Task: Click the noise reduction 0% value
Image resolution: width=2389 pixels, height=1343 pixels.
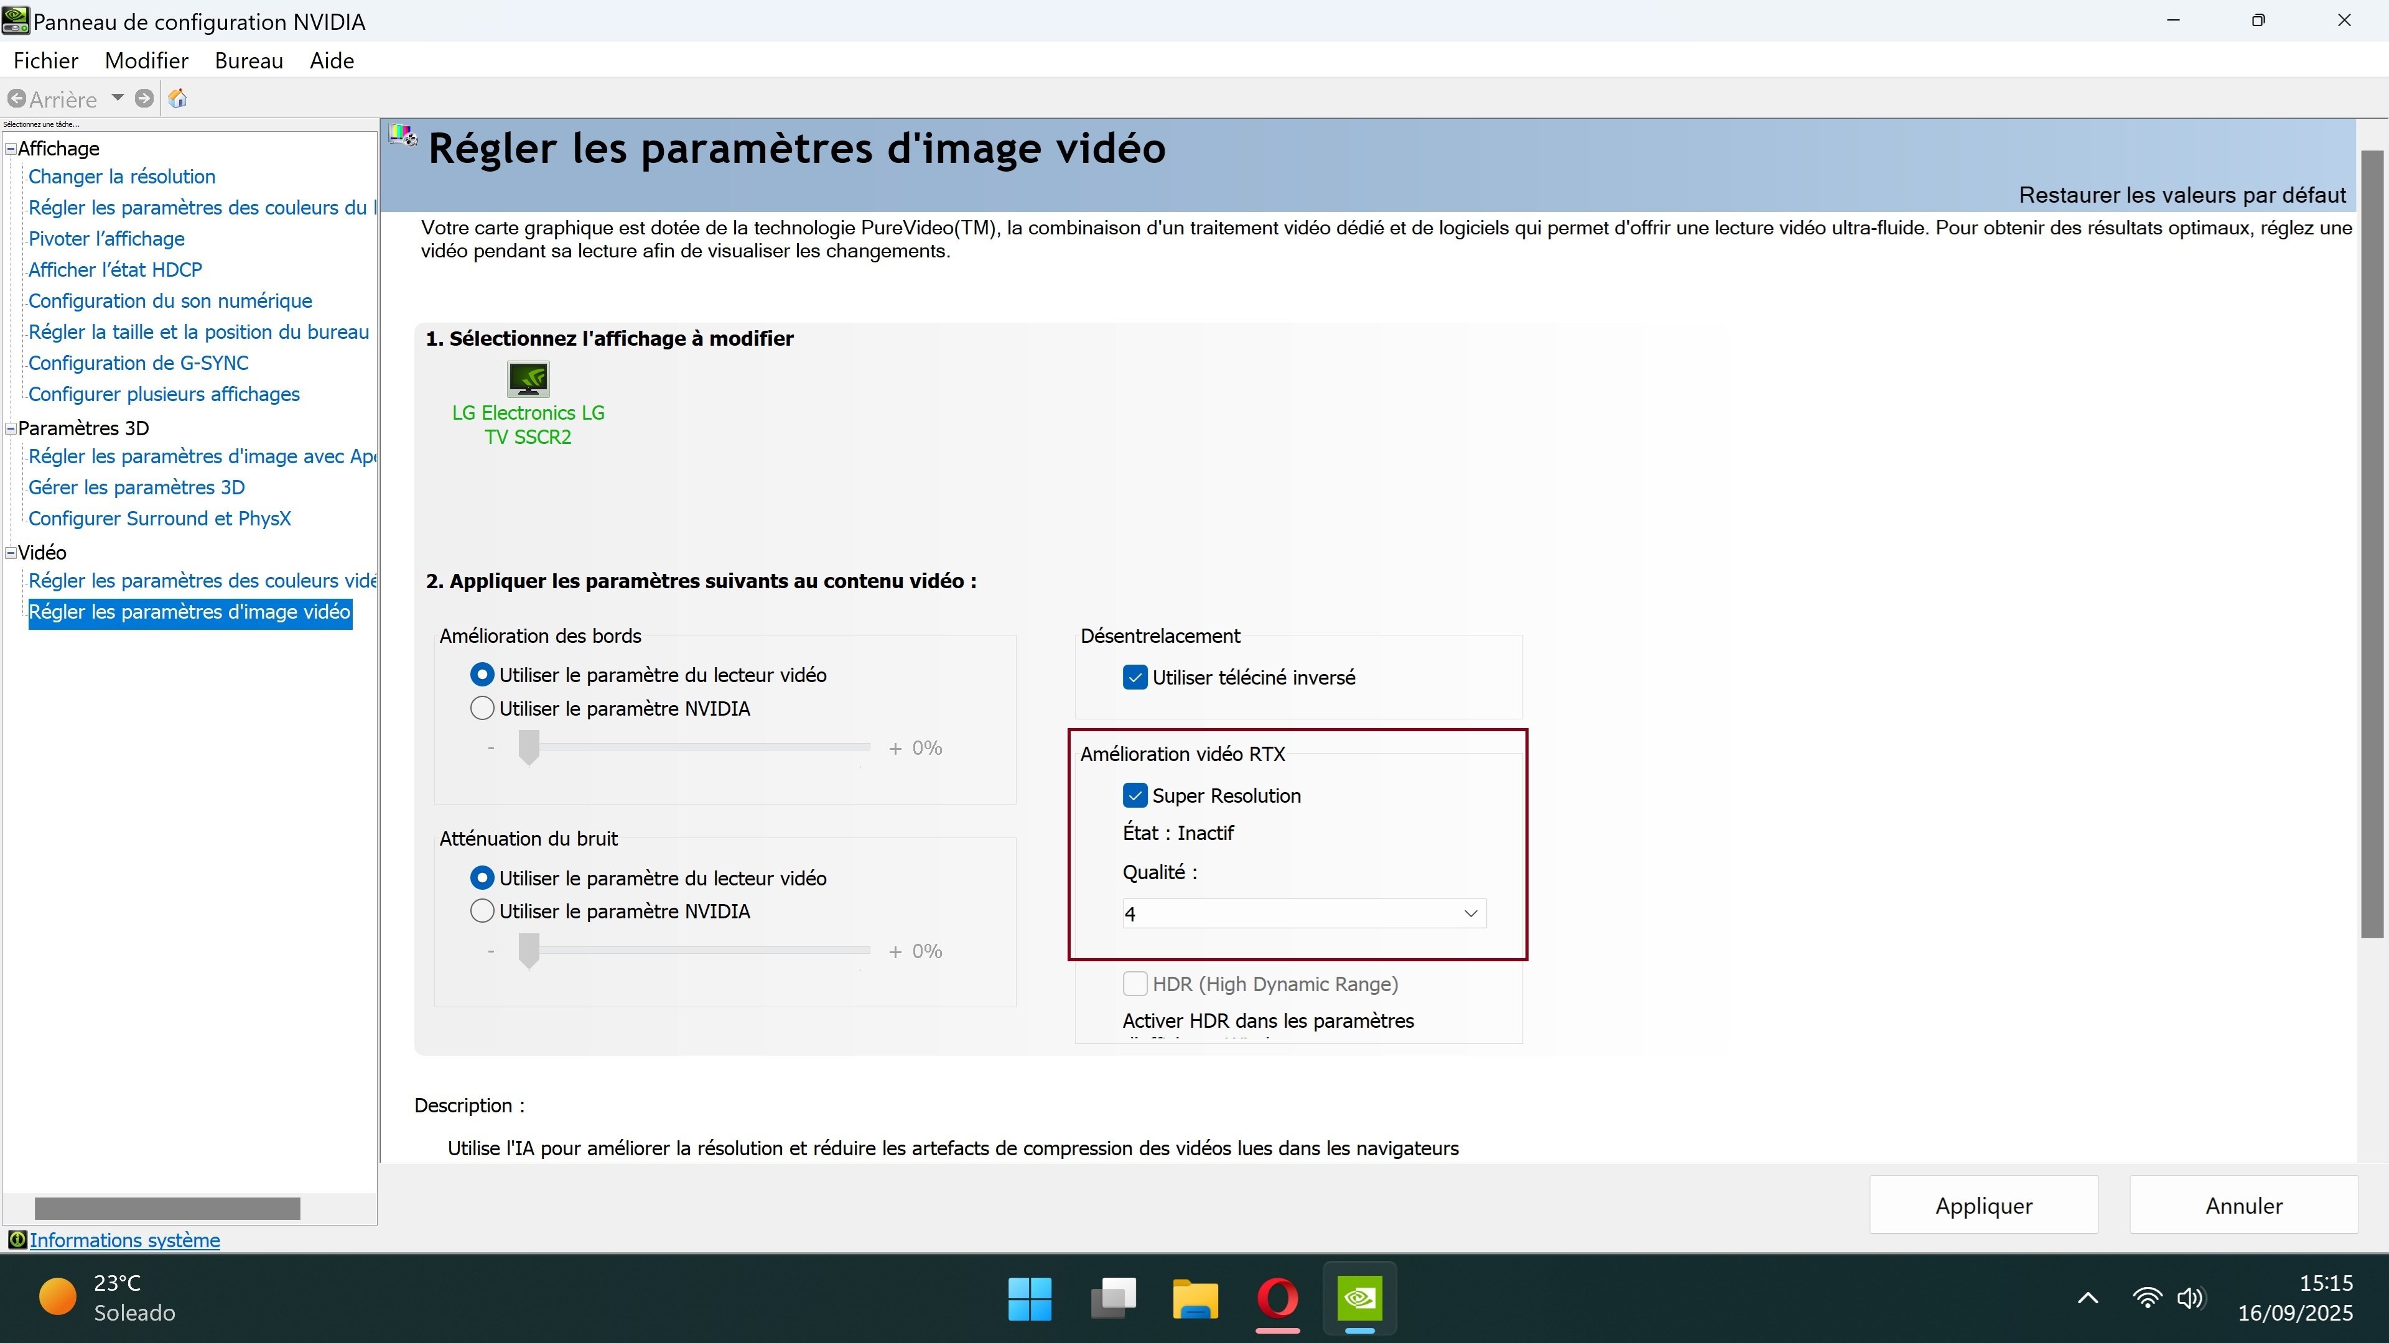Action: click(x=928, y=950)
